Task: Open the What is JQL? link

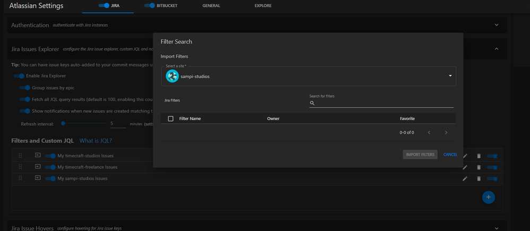Action: click(95, 141)
